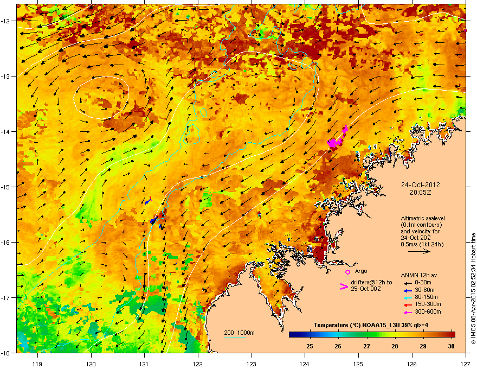Viewport: 477px width, 369px height.
Task: Select the black 0-30m arrow legend symbol
Action: (407, 283)
